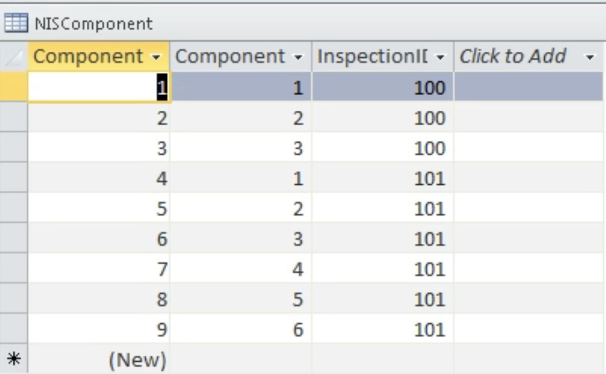The height and width of the screenshot is (374, 606).
Task: Click InspectionID cell of record 3
Action: pyautogui.click(x=382, y=147)
